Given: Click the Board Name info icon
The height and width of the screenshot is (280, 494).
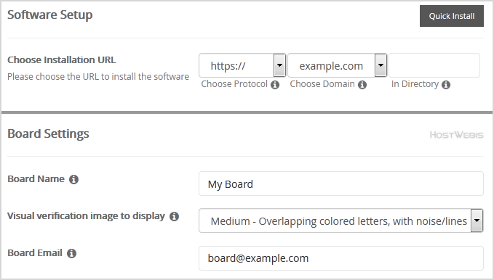Looking at the screenshot, I should point(73,179).
